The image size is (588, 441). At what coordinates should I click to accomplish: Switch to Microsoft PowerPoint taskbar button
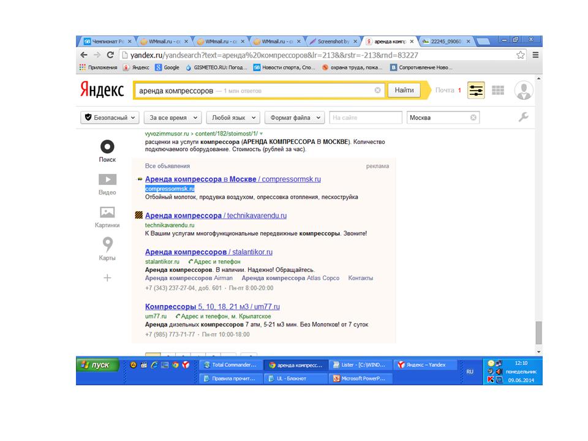[360, 379]
